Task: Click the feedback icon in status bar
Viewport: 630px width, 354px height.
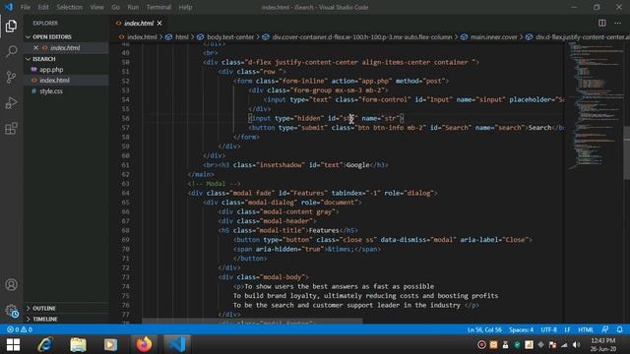Action: click(x=605, y=329)
